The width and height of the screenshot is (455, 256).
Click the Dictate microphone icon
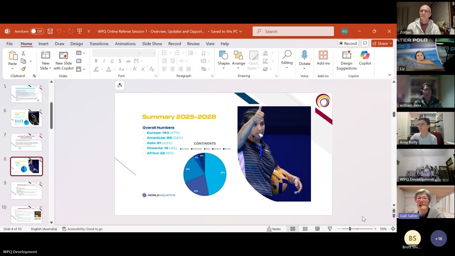[304, 55]
